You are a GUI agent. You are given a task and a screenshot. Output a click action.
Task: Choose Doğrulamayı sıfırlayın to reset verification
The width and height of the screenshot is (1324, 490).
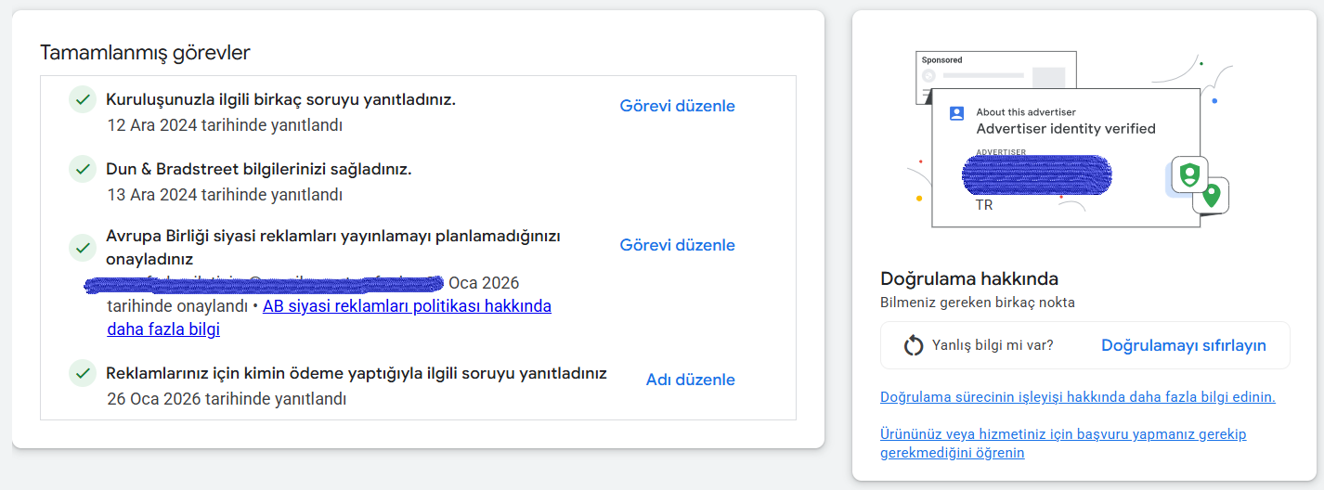coord(1184,345)
